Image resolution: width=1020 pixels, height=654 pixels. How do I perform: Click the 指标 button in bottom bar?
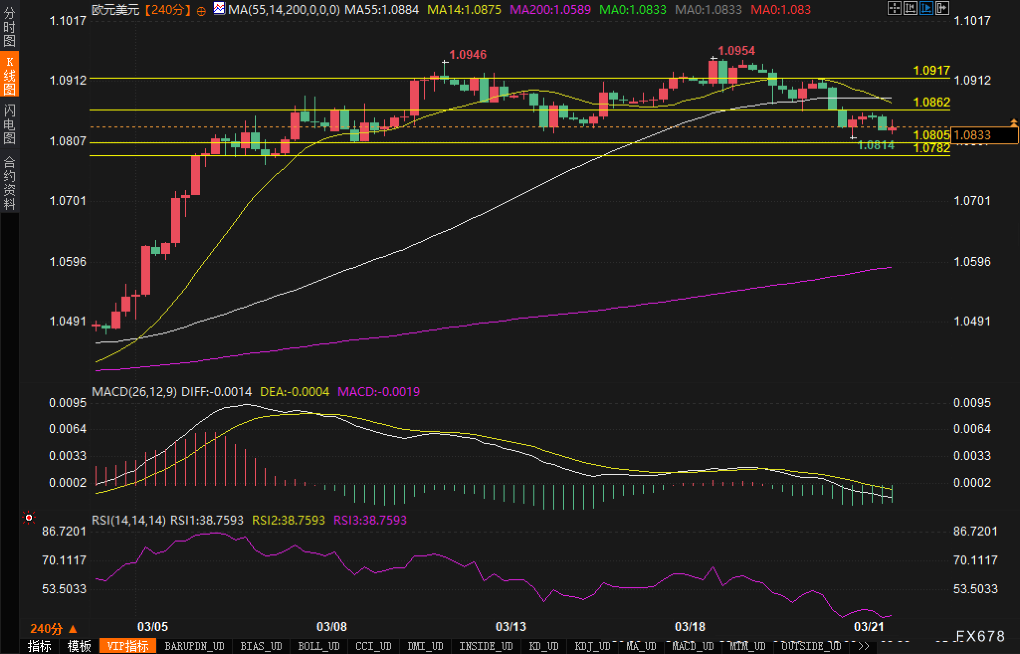[x=40, y=647]
